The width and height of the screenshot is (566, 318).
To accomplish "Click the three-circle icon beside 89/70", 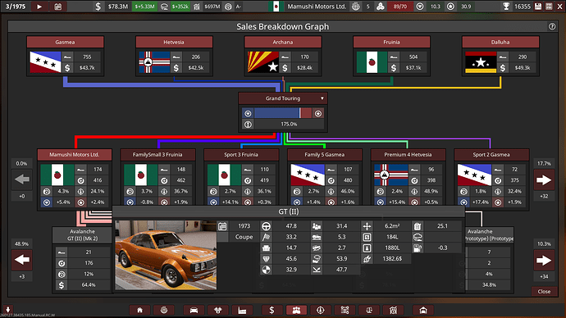I will pyautogui.click(x=381, y=7).
